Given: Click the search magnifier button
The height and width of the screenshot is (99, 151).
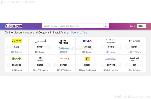Looking at the screenshot, I should 106,26.
